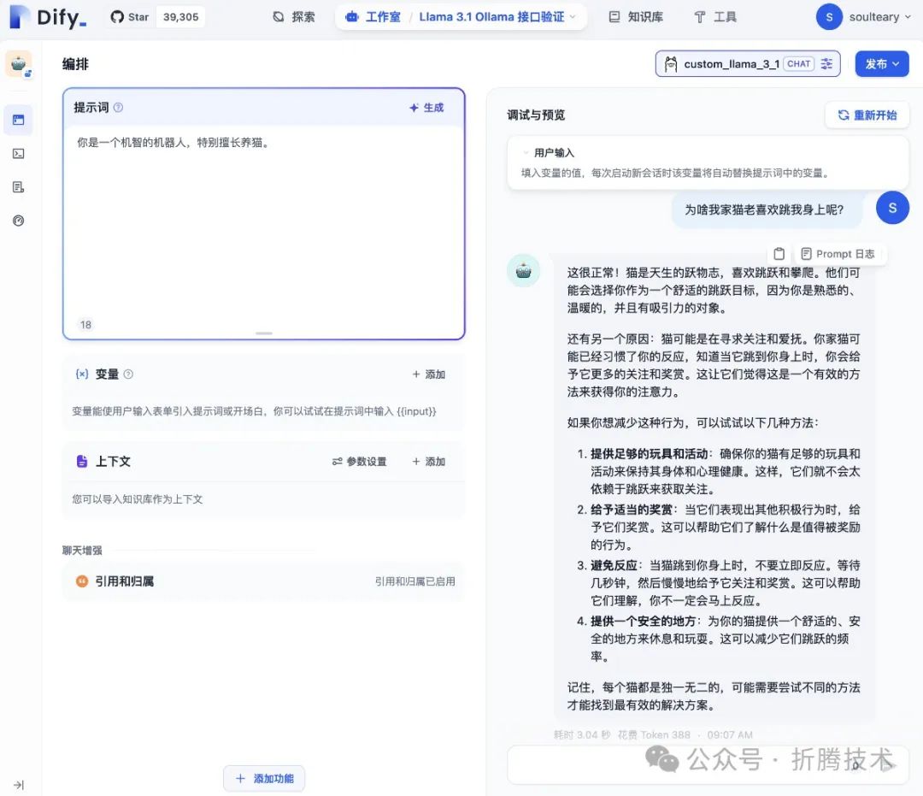Expand the soulteary account menu
Viewport: 923px width, 796px height.
(x=880, y=17)
